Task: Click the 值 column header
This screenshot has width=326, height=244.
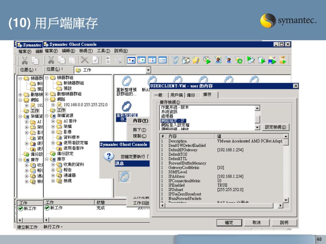Action: pyautogui.click(x=249, y=136)
